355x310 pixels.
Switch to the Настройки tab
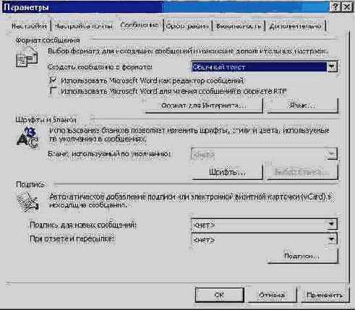tap(29, 26)
